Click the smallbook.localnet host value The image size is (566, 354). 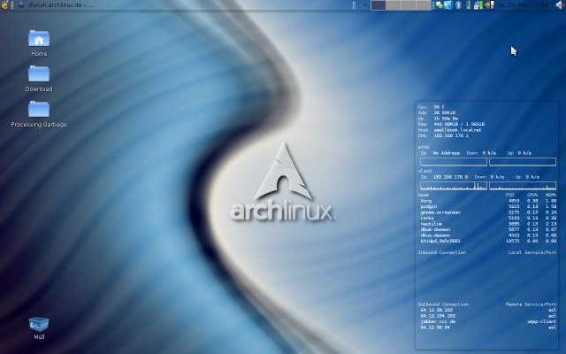(457, 130)
